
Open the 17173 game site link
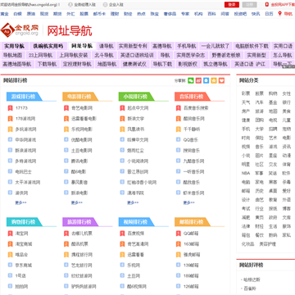coord(21,108)
